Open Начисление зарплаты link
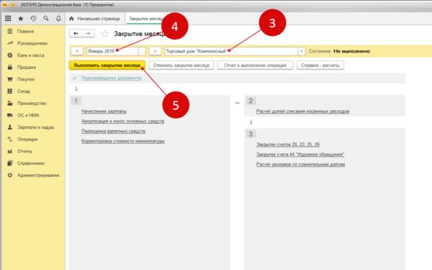This screenshot has width=432, height=270. tap(104, 112)
